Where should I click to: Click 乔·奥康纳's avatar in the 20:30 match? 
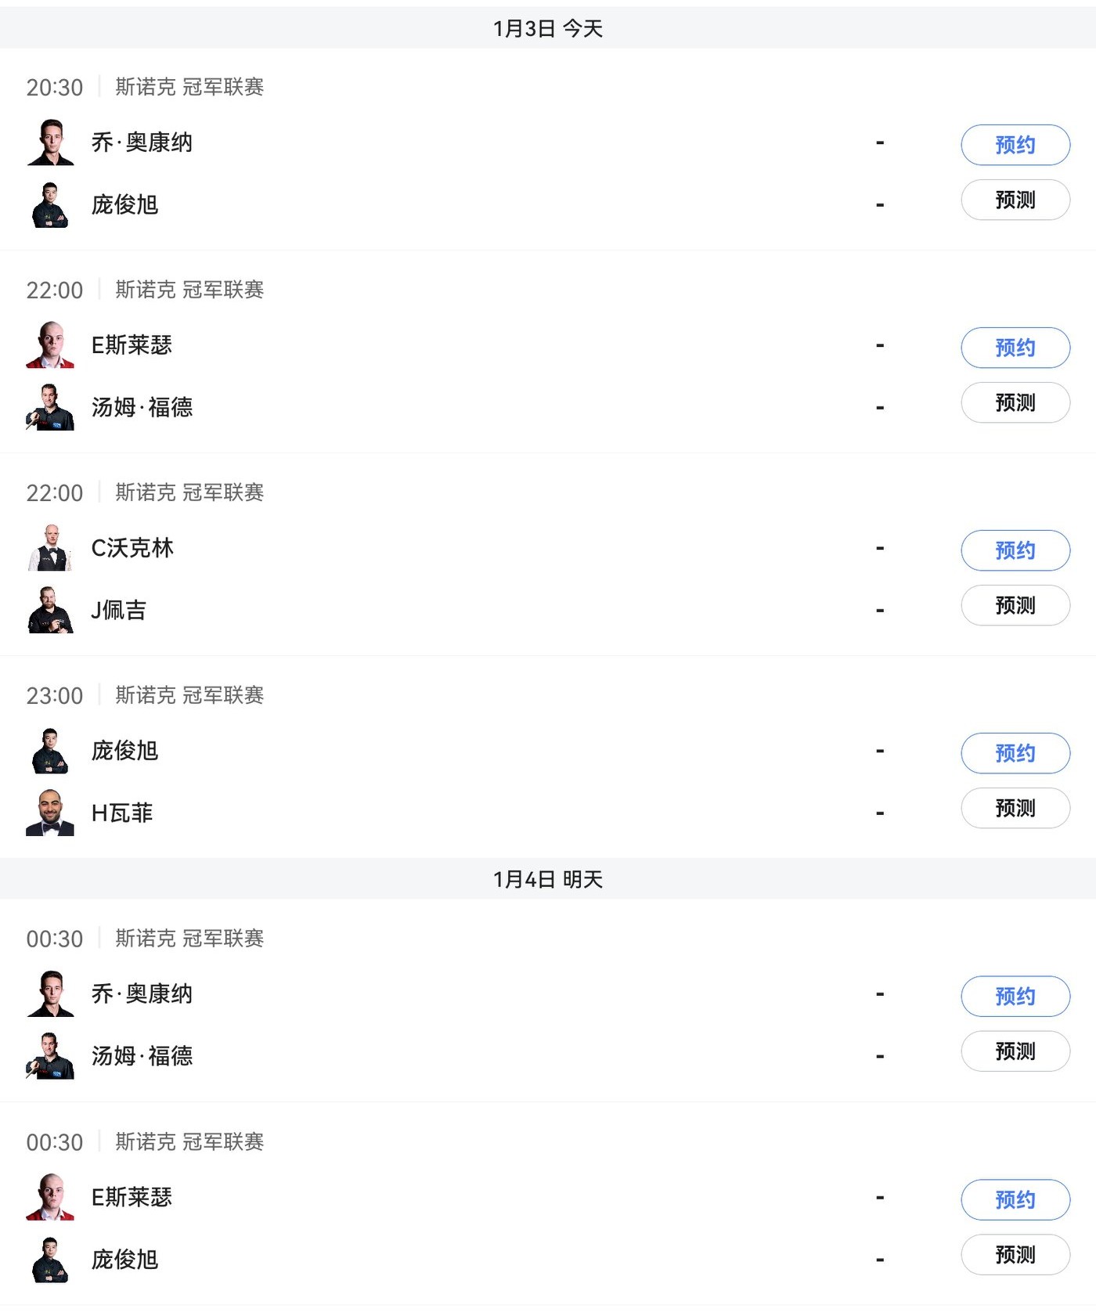[51, 142]
